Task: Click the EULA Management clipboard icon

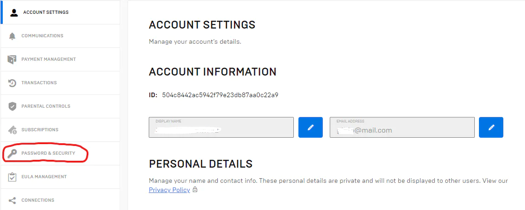Action: point(12,177)
